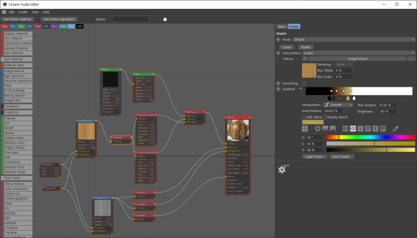The width and height of the screenshot is (417, 238).
Task: Open the Octane Help logo icon
Action: pyautogui.click(x=283, y=169)
